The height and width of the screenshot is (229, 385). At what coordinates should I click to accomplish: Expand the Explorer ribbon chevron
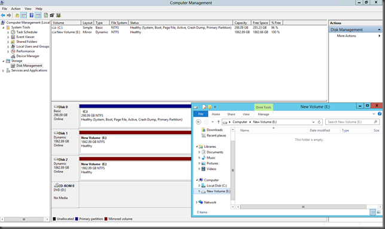click(x=374, y=114)
